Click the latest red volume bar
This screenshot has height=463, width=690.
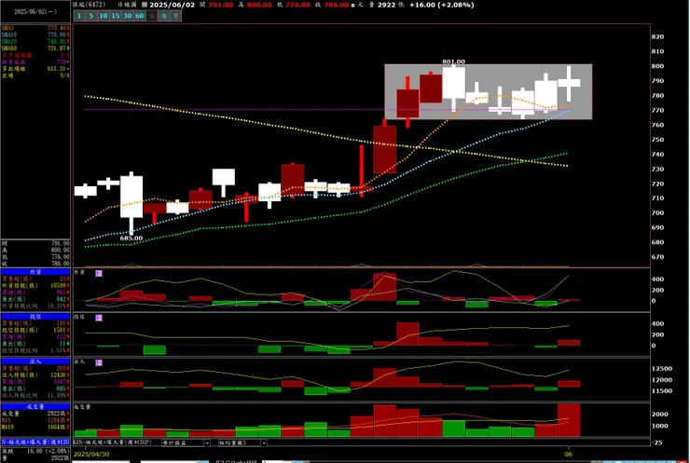click(569, 420)
